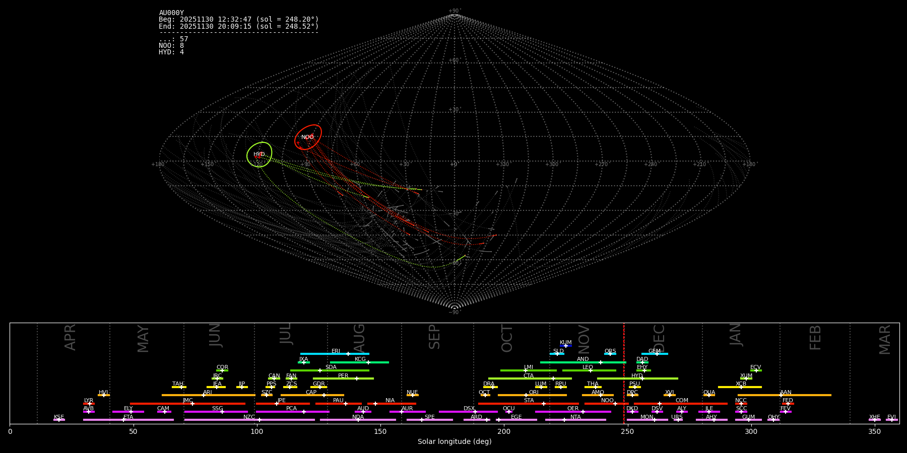Click the peak marker on the KUM bar
This screenshot has width=907, height=453.
click(x=566, y=346)
